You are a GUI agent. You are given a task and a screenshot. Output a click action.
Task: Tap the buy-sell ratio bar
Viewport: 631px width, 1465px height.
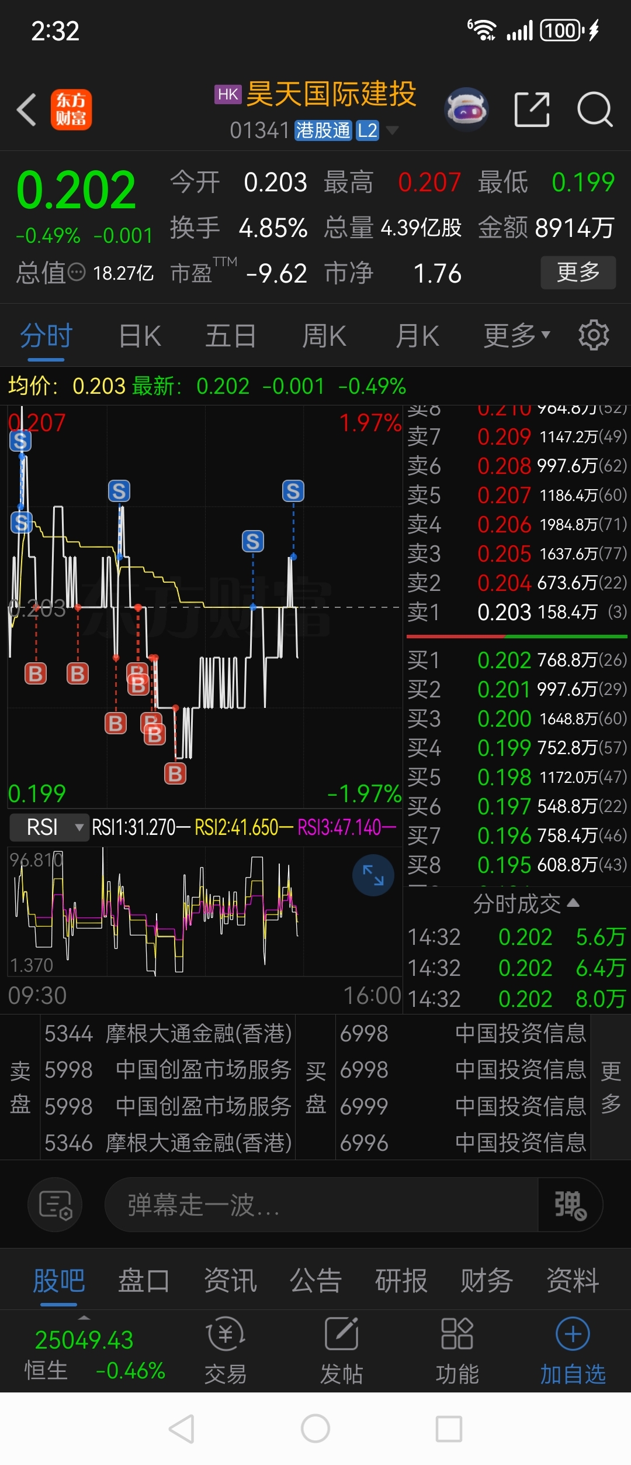(x=516, y=636)
